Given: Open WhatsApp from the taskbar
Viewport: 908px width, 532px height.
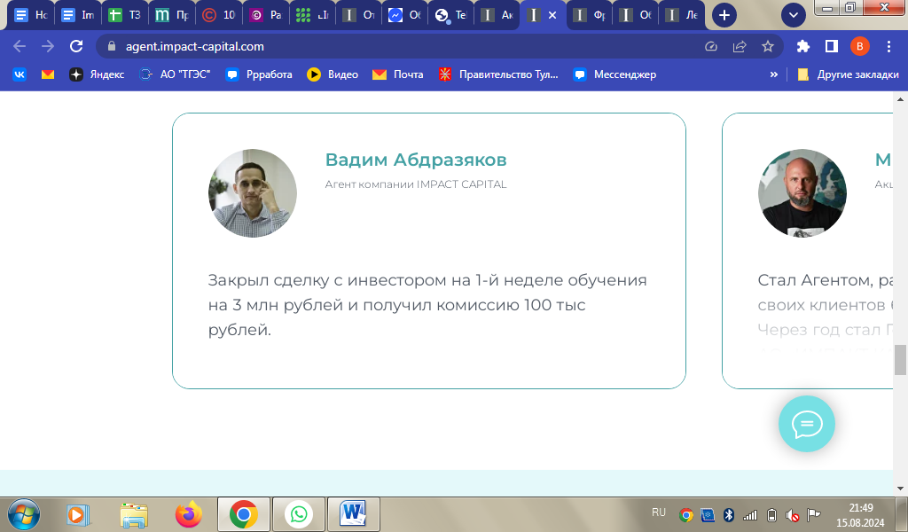Looking at the screenshot, I should click(x=299, y=514).
